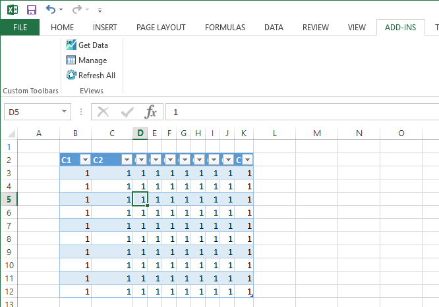Click the Redo arrow icon
The image size is (439, 307).
76,10
